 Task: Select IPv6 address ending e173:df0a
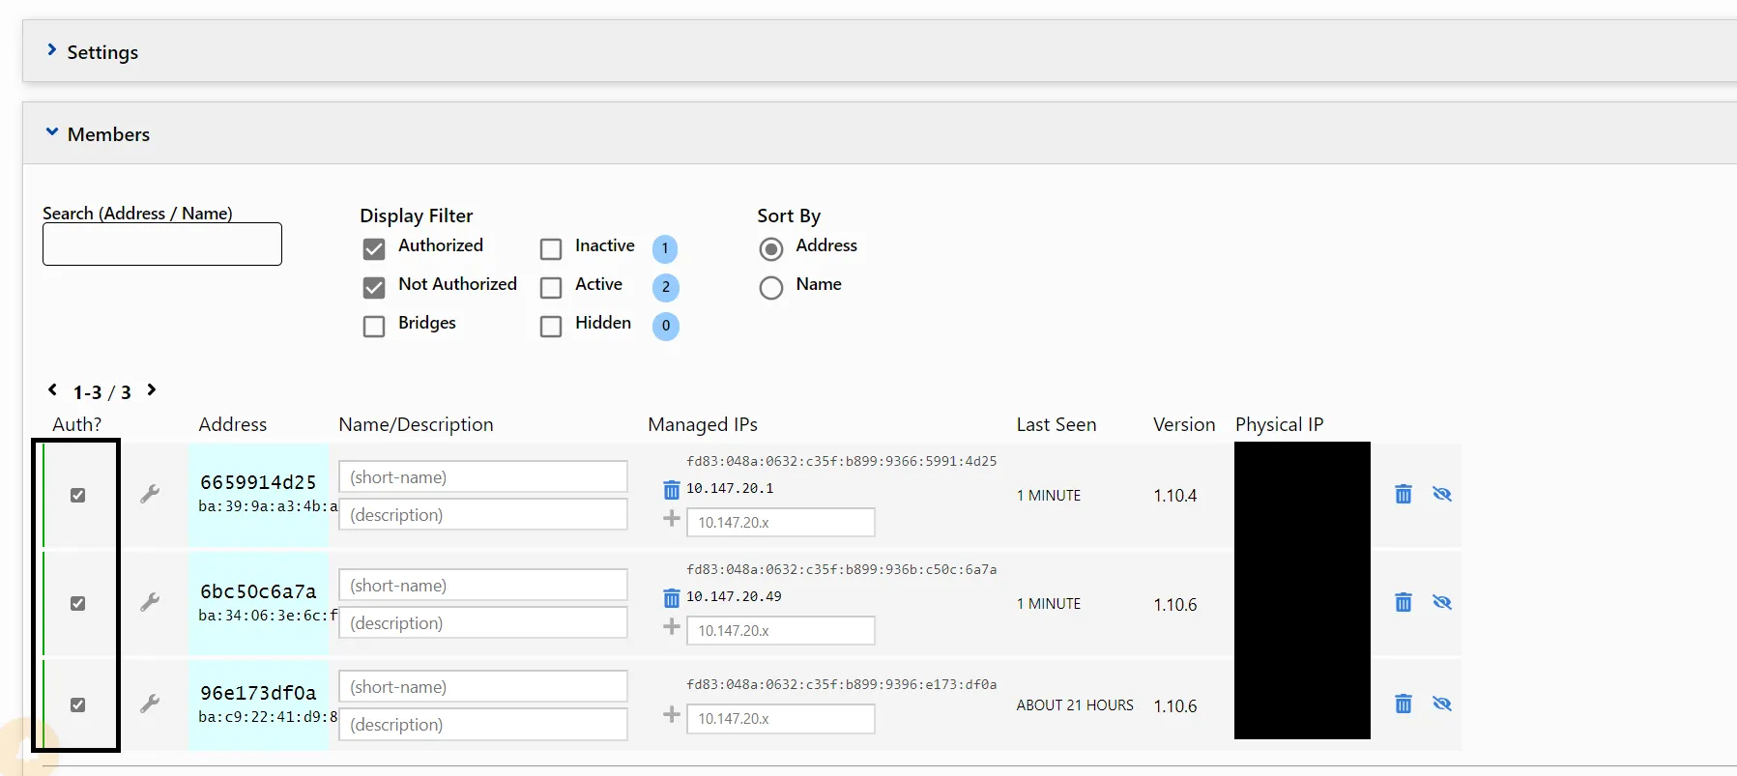(x=842, y=685)
